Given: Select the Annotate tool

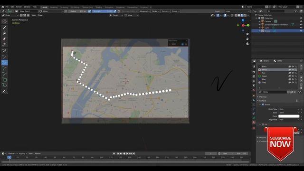Looking at the screenshot, I should pos(4,92).
